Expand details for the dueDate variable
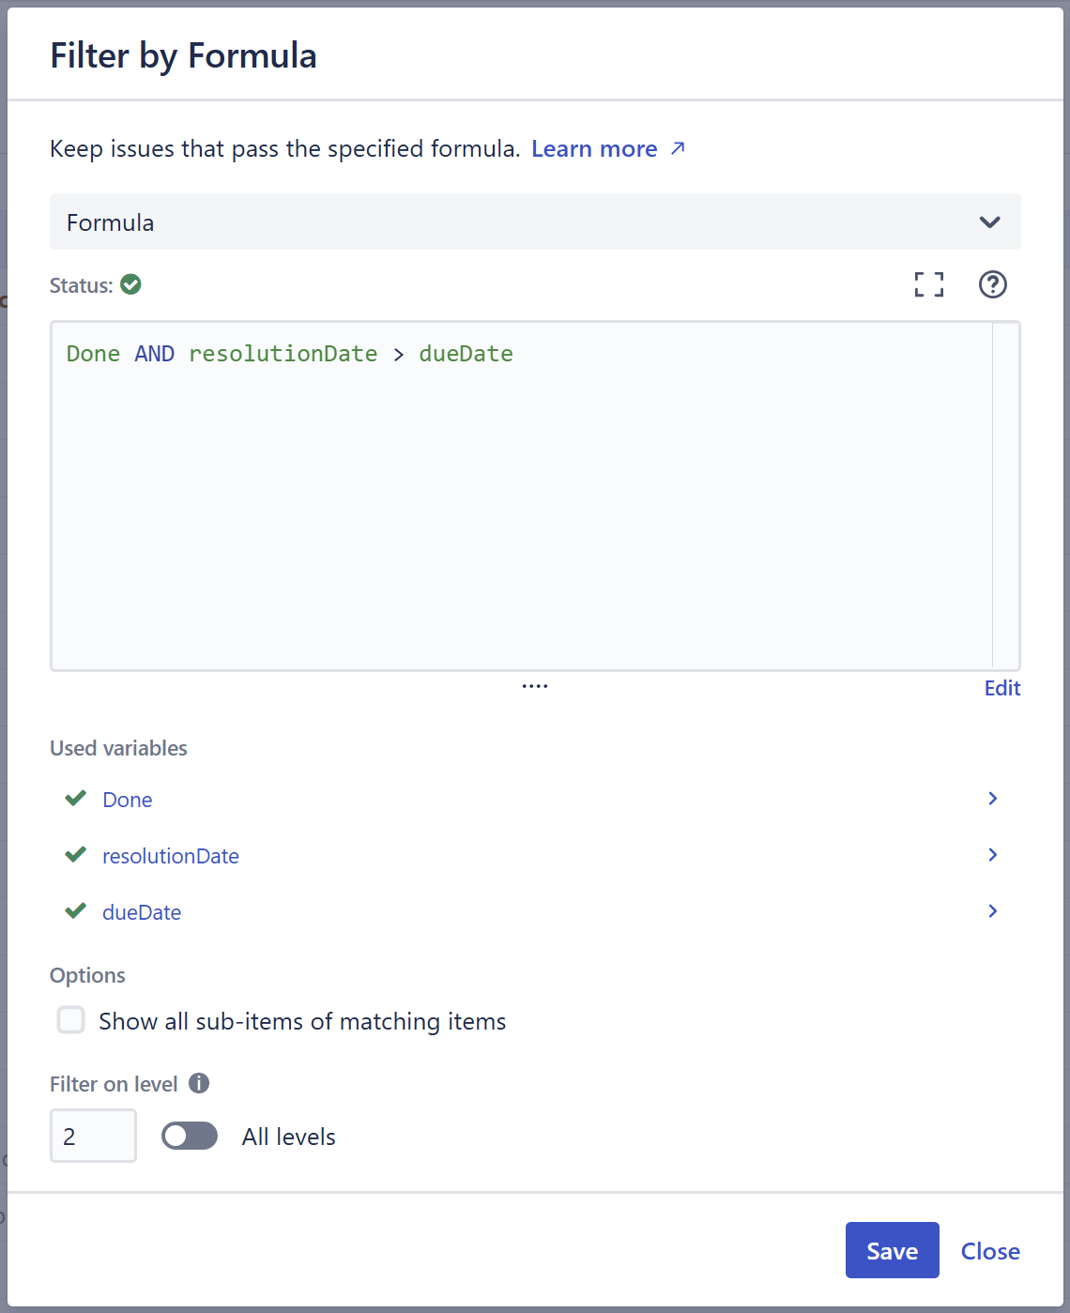This screenshot has width=1070, height=1313. [992, 911]
